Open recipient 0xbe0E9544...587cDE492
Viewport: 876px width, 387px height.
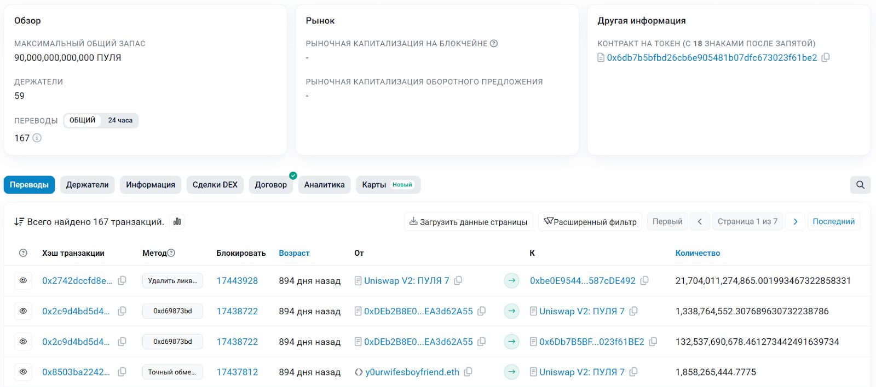(x=583, y=280)
